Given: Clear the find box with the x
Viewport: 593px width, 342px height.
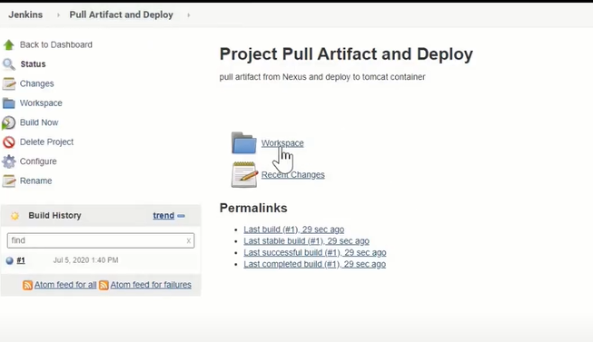Looking at the screenshot, I should pos(188,240).
